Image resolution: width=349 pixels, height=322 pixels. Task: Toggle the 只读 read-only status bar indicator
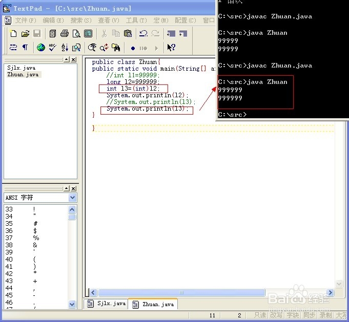[260, 315]
